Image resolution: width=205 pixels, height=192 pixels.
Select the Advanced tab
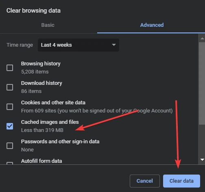(152, 25)
